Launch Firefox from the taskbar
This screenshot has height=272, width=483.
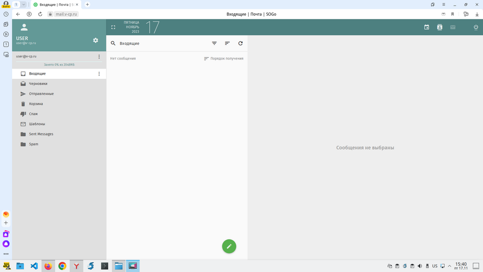[x=48, y=266]
